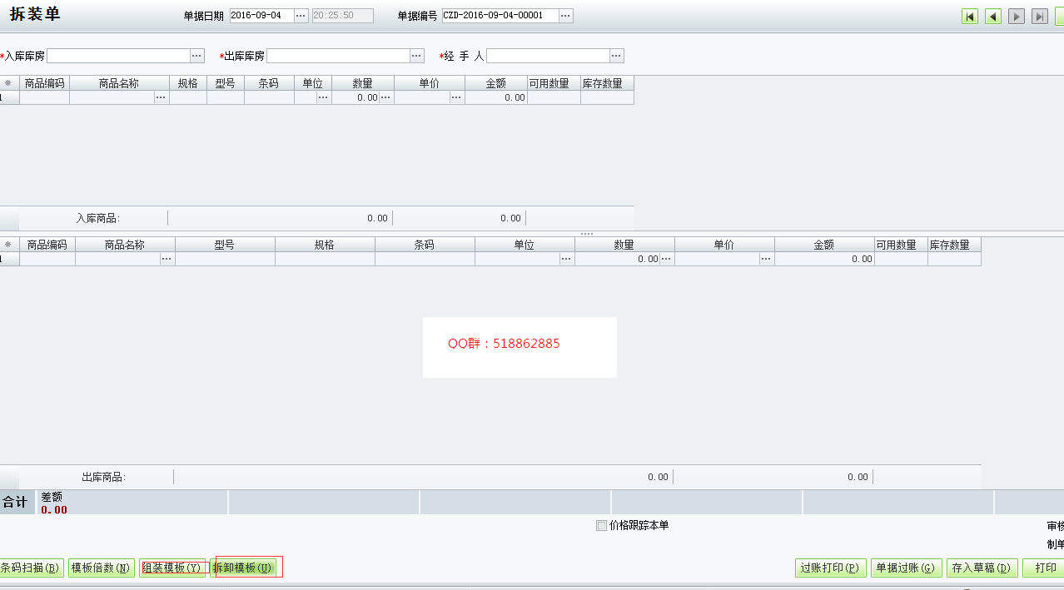Viewport: 1064px width, 590px height.
Task: Open the 单据日期 date picker ellipsis
Action: 301,16
